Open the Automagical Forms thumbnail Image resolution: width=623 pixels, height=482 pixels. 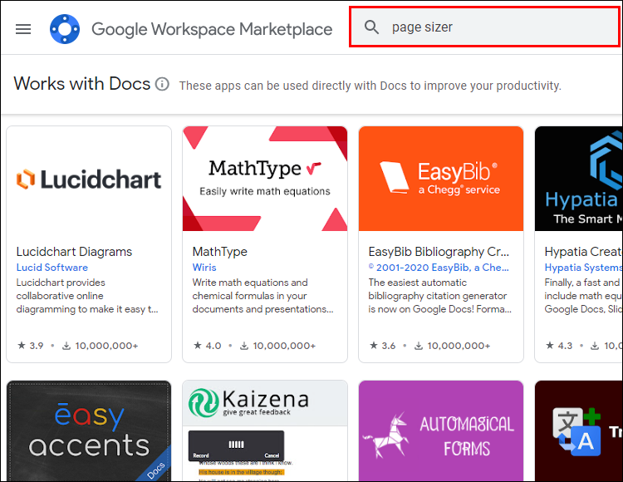[441, 431]
